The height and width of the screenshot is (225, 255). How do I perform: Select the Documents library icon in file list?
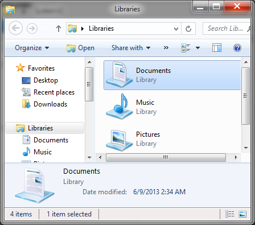click(x=119, y=75)
